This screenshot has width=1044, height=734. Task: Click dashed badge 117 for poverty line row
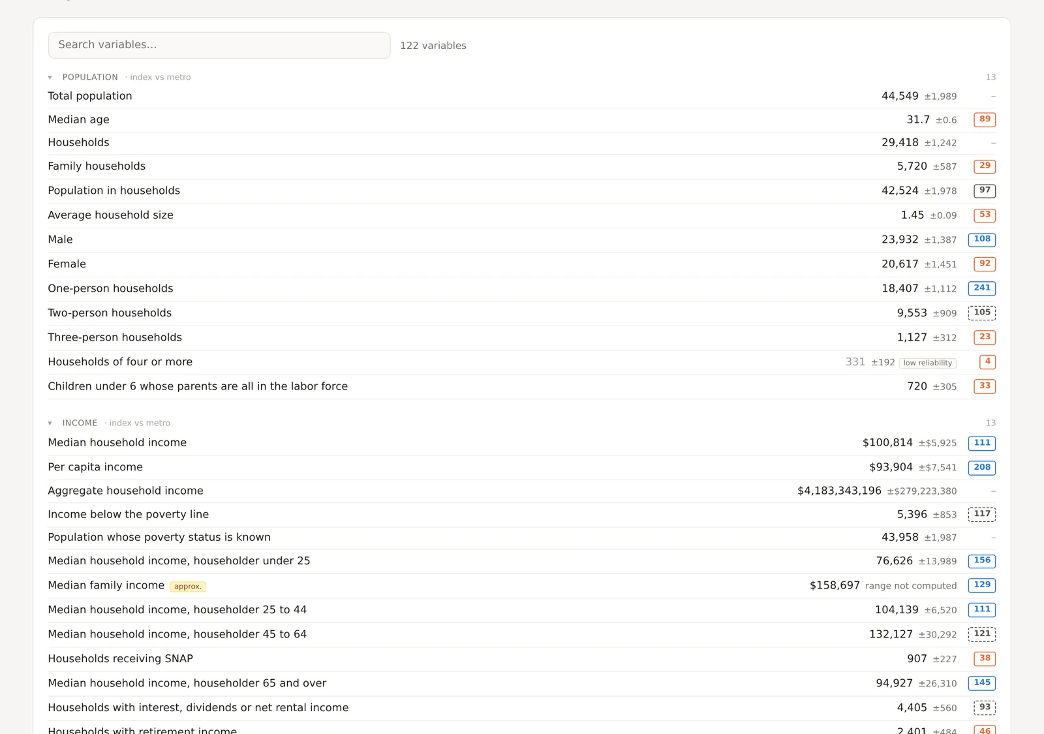tap(982, 514)
